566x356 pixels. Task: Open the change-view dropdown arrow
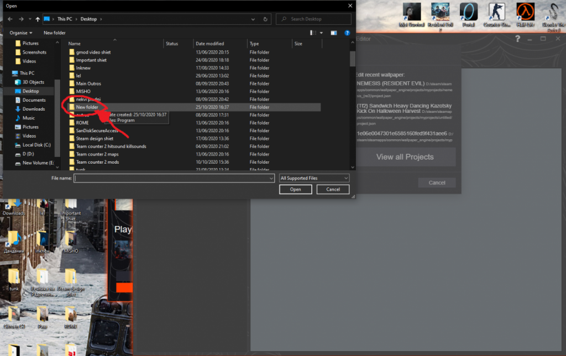click(x=321, y=33)
